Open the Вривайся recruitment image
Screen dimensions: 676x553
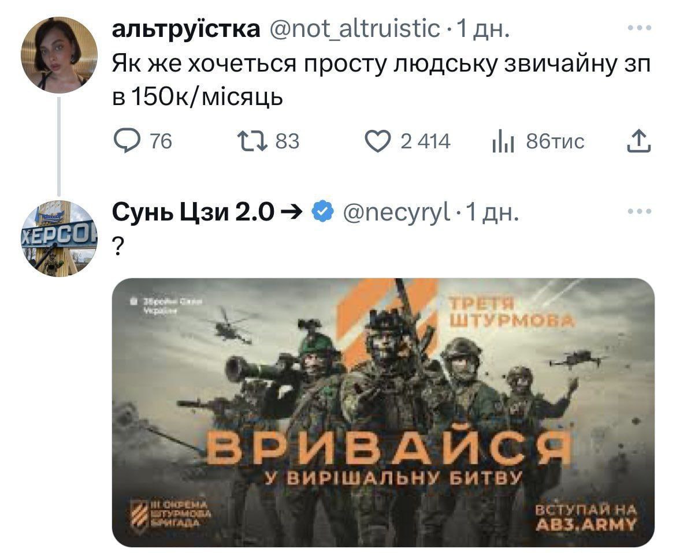click(383, 413)
